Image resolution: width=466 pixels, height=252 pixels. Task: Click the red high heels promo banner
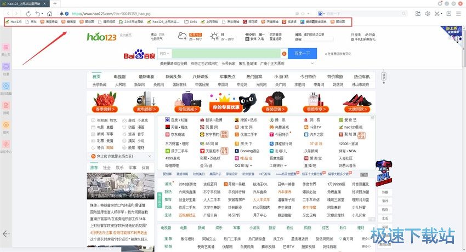coord(357,102)
